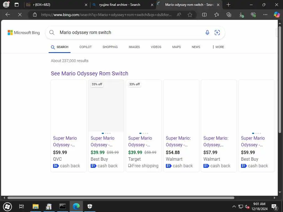View site information lock icon
This screenshot has width=283, height=212.
35,15
